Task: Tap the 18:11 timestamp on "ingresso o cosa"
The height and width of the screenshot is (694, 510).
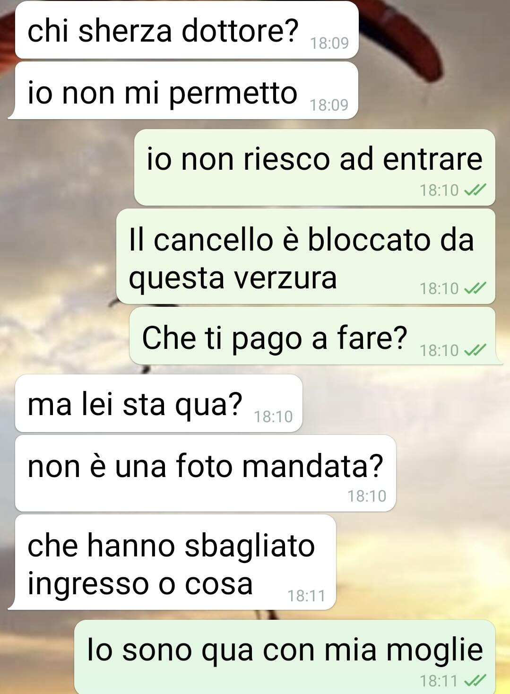Action: [307, 596]
